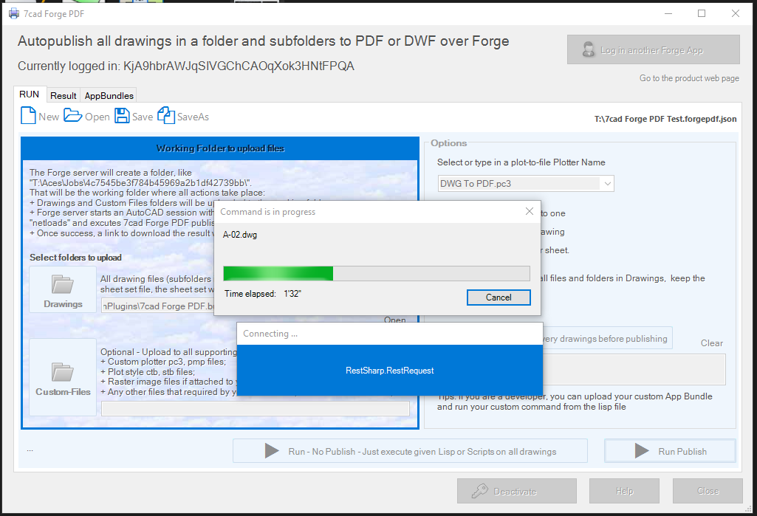Click the Custom-Files folder icon button

point(63,377)
